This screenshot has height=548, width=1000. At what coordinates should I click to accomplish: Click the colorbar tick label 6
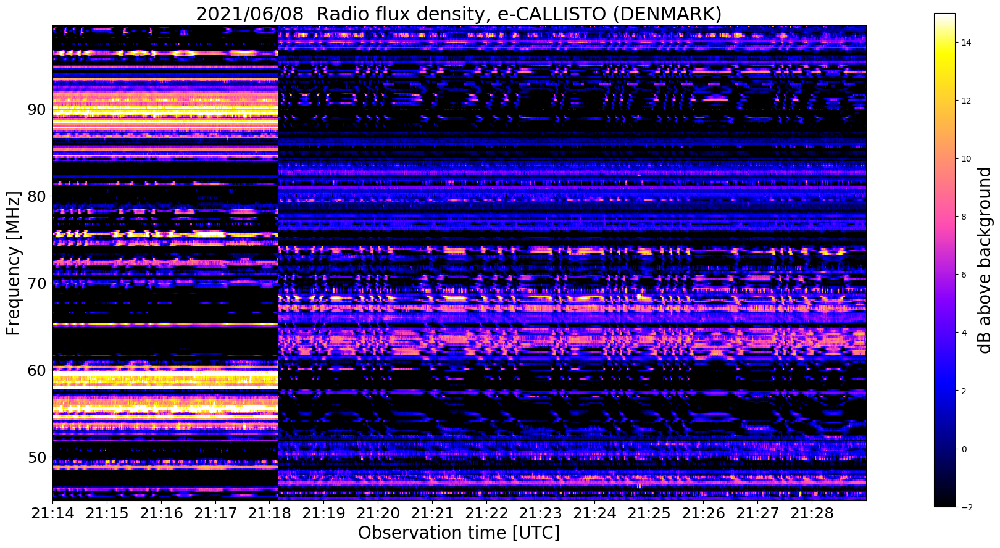point(964,275)
